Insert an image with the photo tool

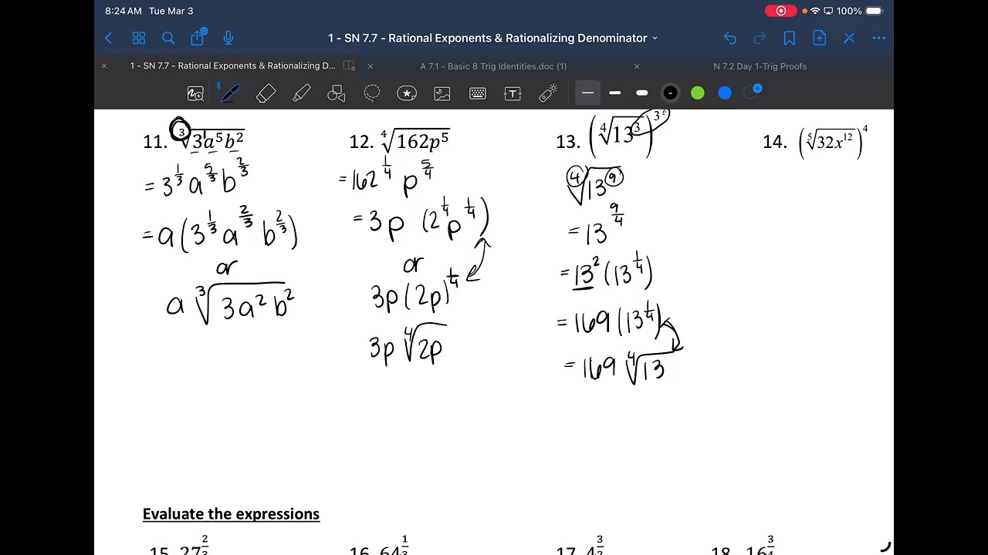[442, 93]
